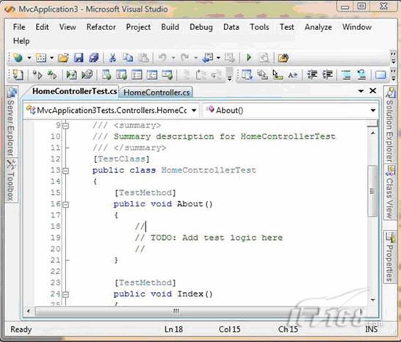
Task: Click the Save All toolbar icon
Action: [93, 58]
